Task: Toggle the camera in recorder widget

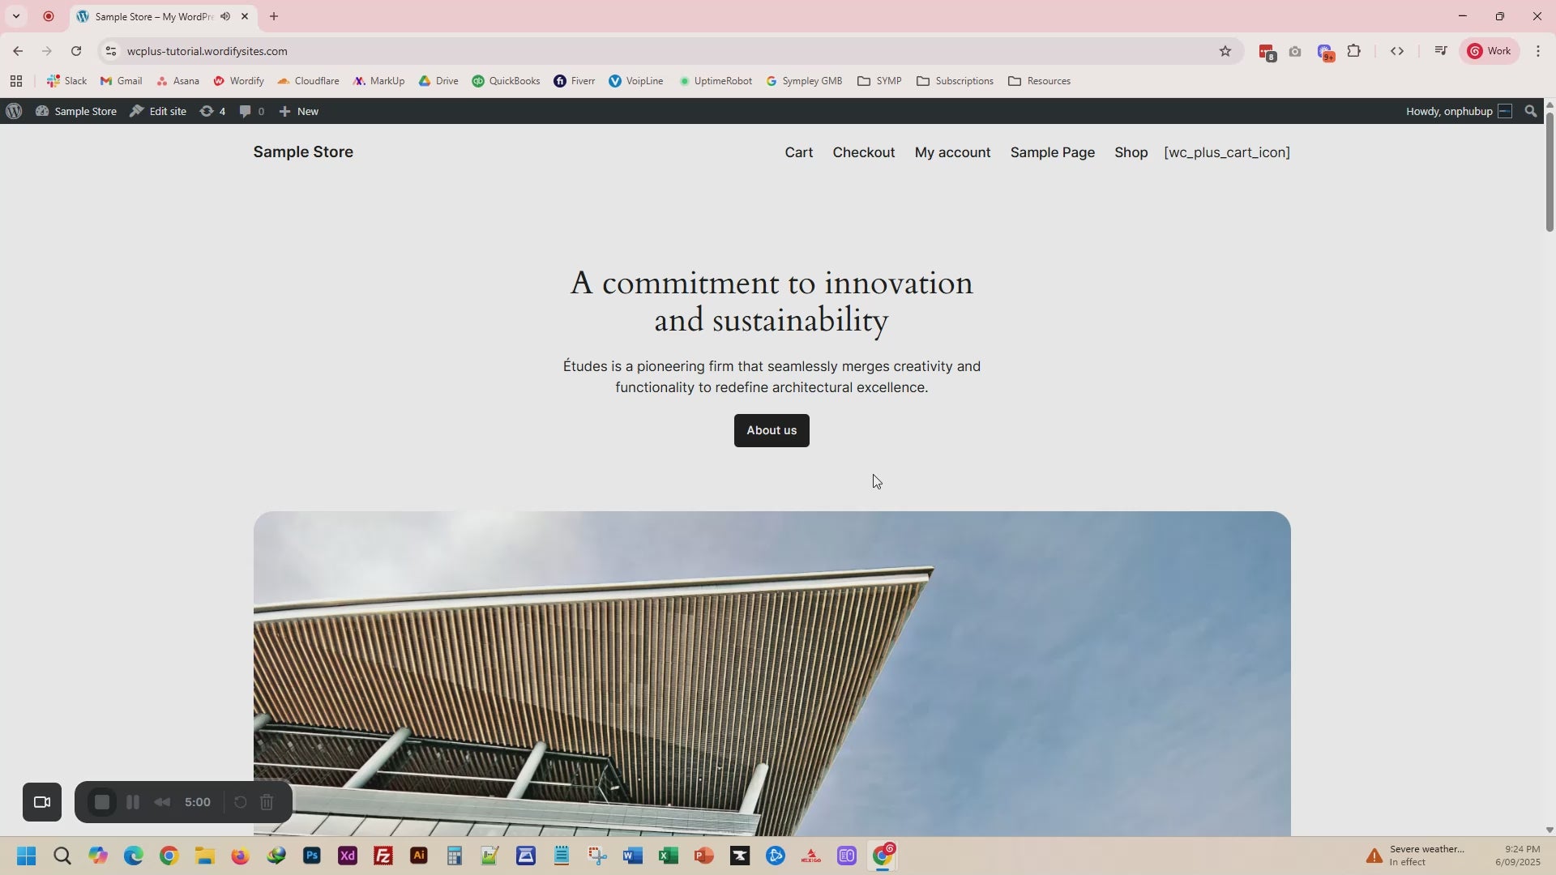Action: pos(42,802)
